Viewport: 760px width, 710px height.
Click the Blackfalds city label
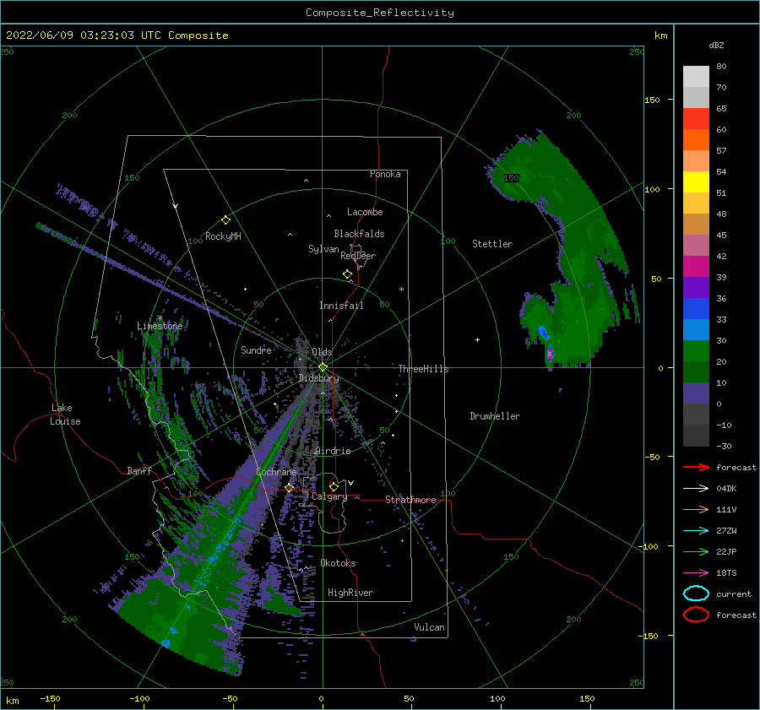[x=359, y=234]
